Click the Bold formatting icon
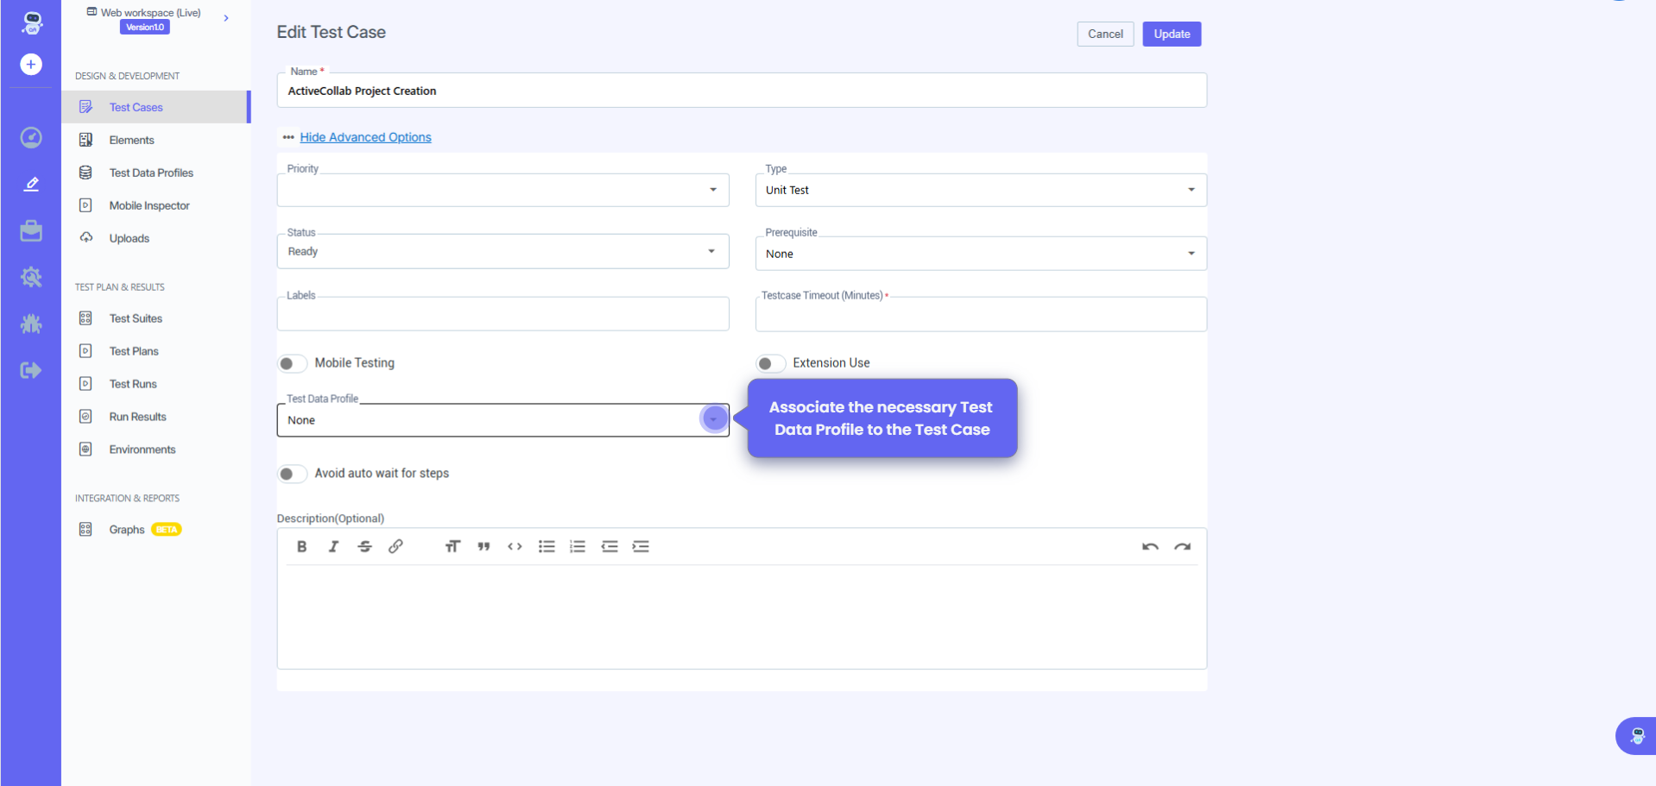1656x786 pixels. [301, 546]
